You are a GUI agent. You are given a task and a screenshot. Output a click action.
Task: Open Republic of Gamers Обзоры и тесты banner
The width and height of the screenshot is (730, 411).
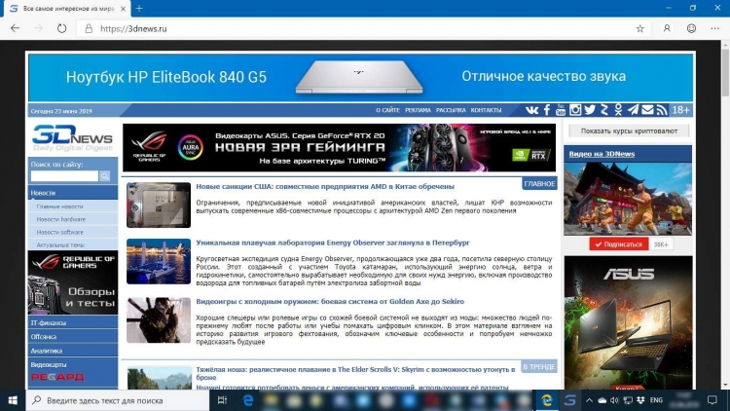(73, 282)
